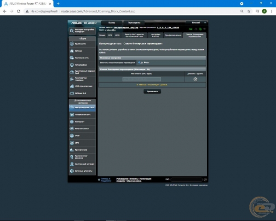276x221 pixels.
Task: Open a new browser tab with plus
Action: pyautogui.click(x=58, y=4)
